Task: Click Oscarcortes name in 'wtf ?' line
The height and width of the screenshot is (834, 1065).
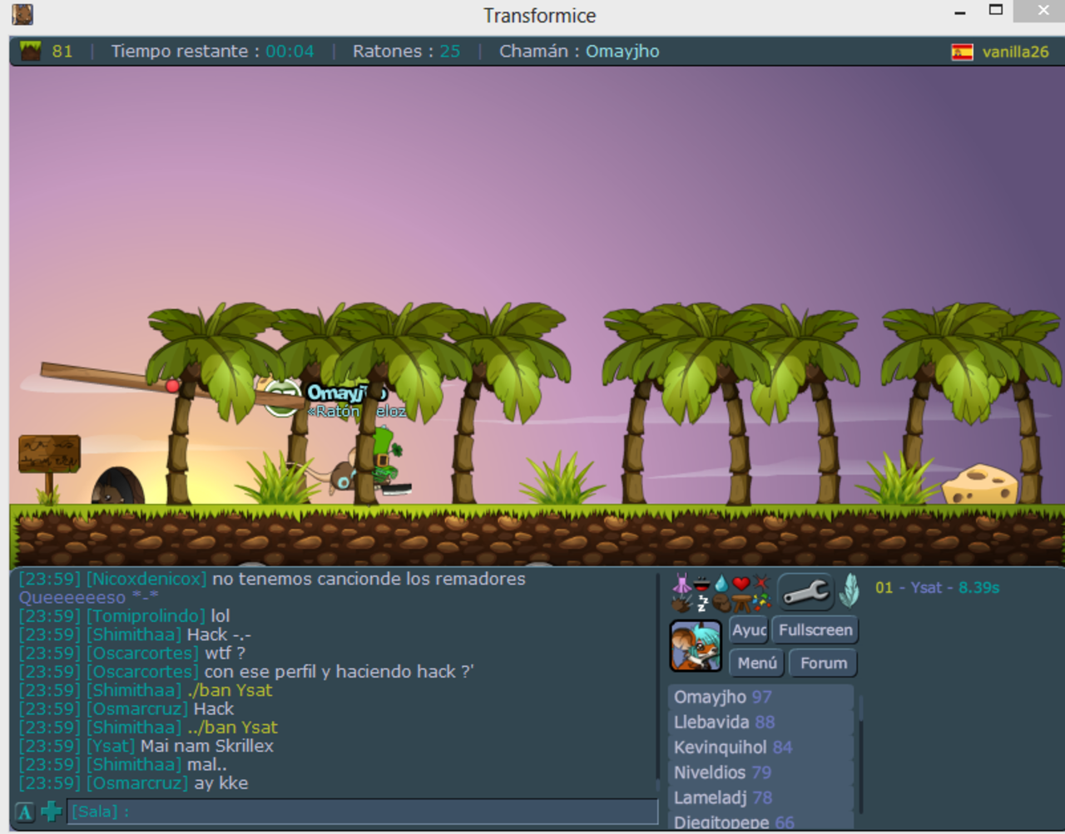Action: (142, 654)
